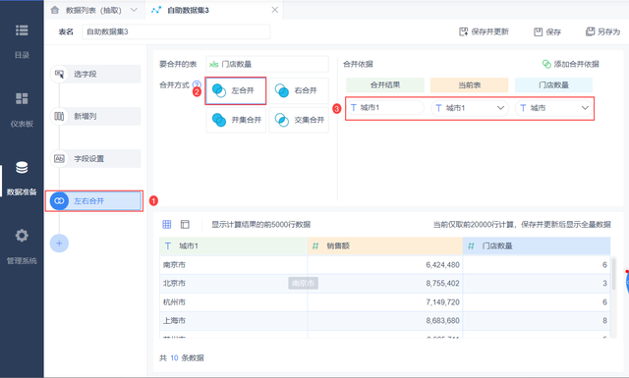
Task: Open the 管理系统 gear section
Action: coord(22,246)
